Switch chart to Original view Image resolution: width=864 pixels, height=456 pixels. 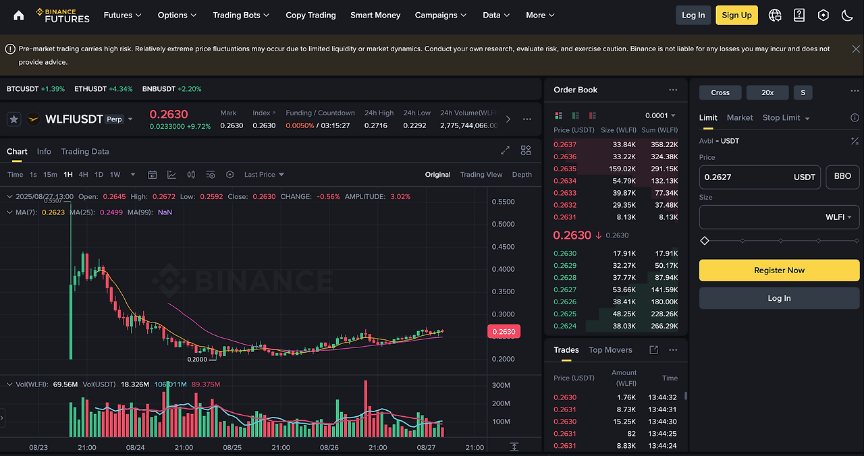point(437,175)
